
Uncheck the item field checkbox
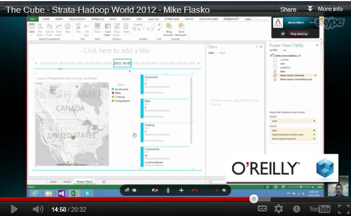275,71
